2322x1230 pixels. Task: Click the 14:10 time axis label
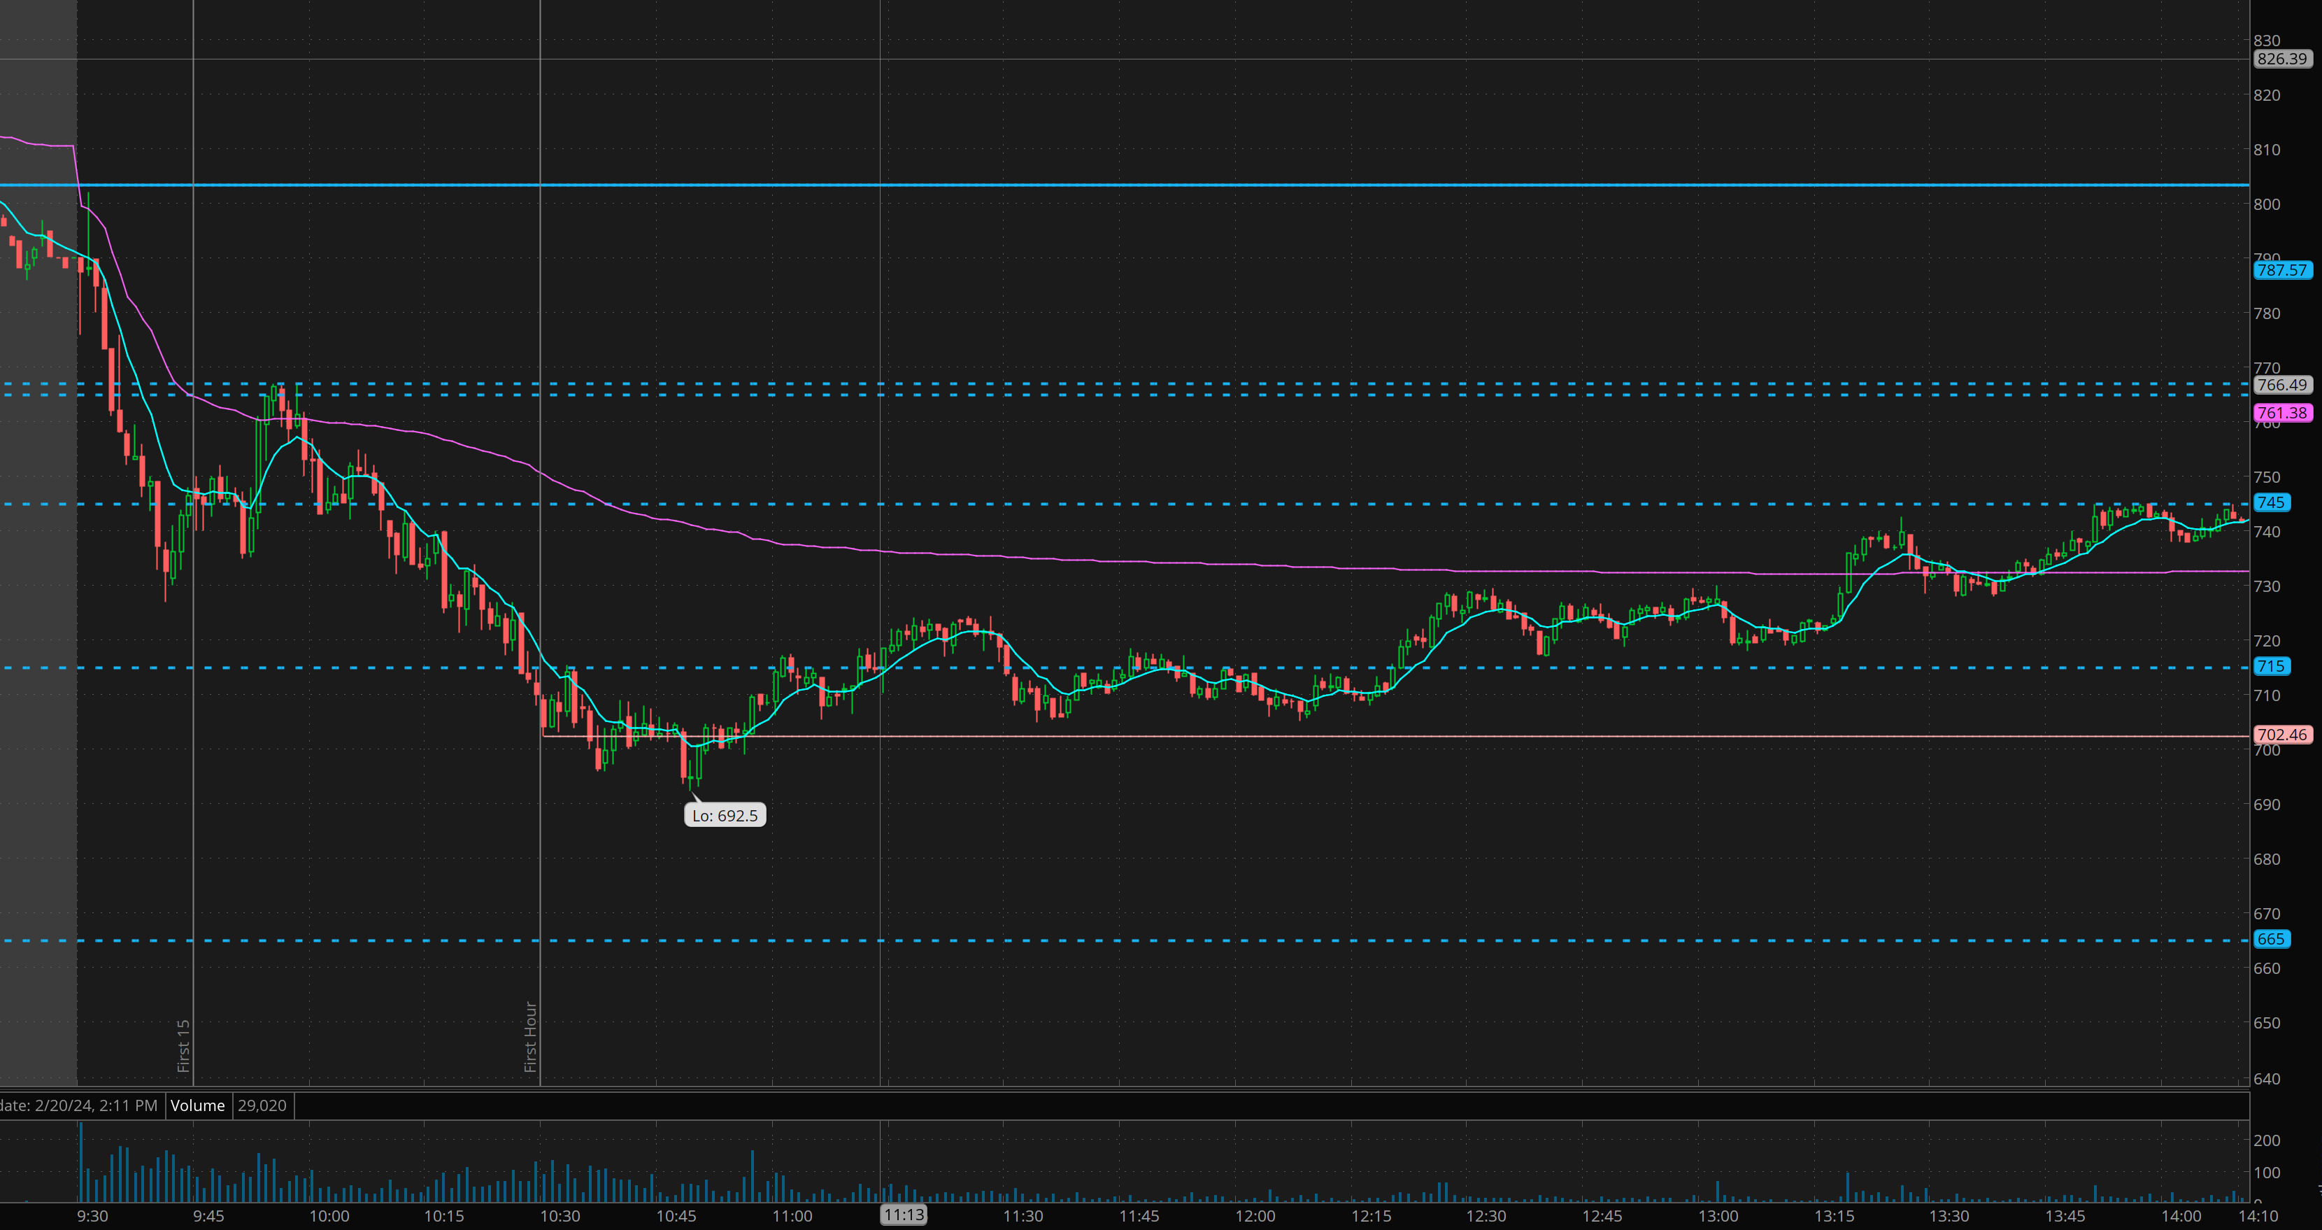[2258, 1215]
